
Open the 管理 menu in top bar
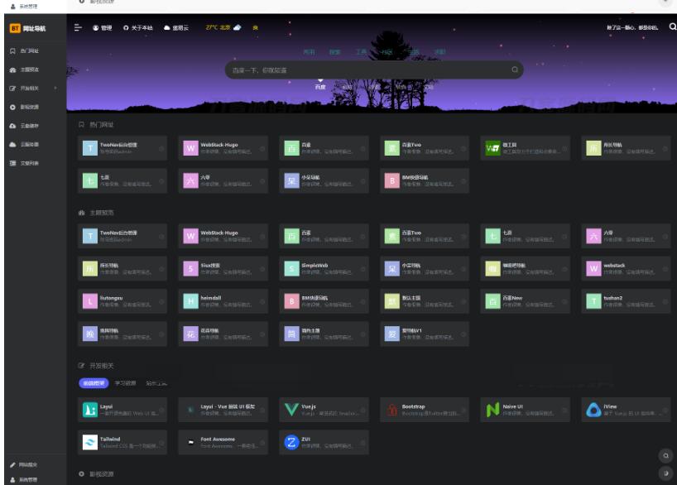coord(102,28)
